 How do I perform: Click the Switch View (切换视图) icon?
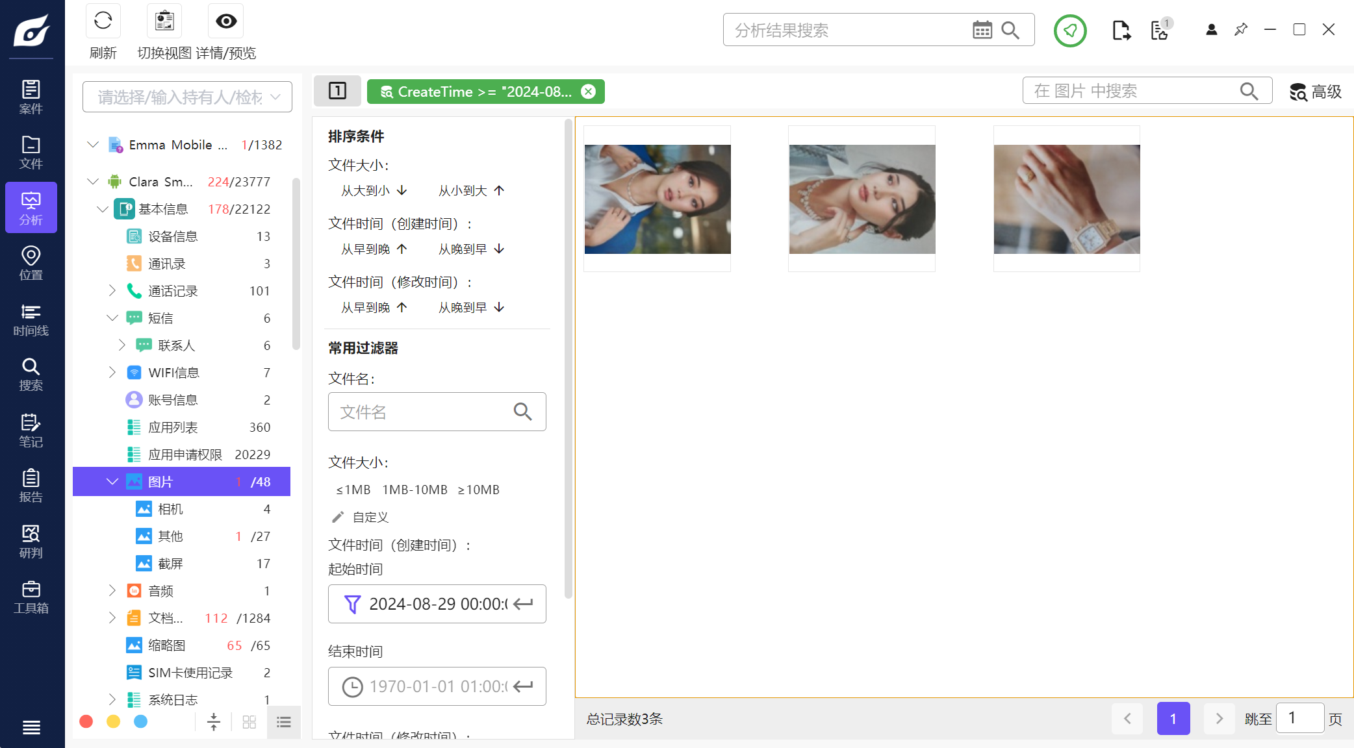click(164, 21)
